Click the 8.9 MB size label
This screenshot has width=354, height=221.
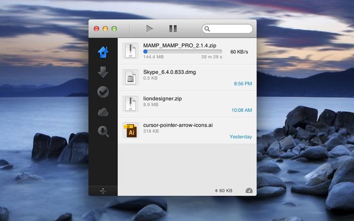pyautogui.click(x=151, y=104)
